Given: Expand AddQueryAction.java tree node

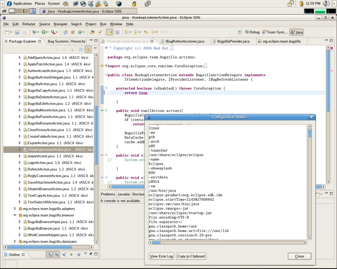Looking at the screenshot, I should pyautogui.click(x=19, y=58).
